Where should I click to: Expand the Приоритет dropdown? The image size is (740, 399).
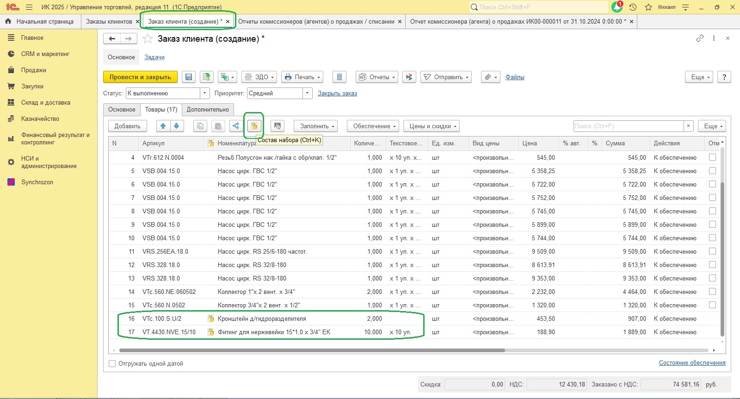308,94
